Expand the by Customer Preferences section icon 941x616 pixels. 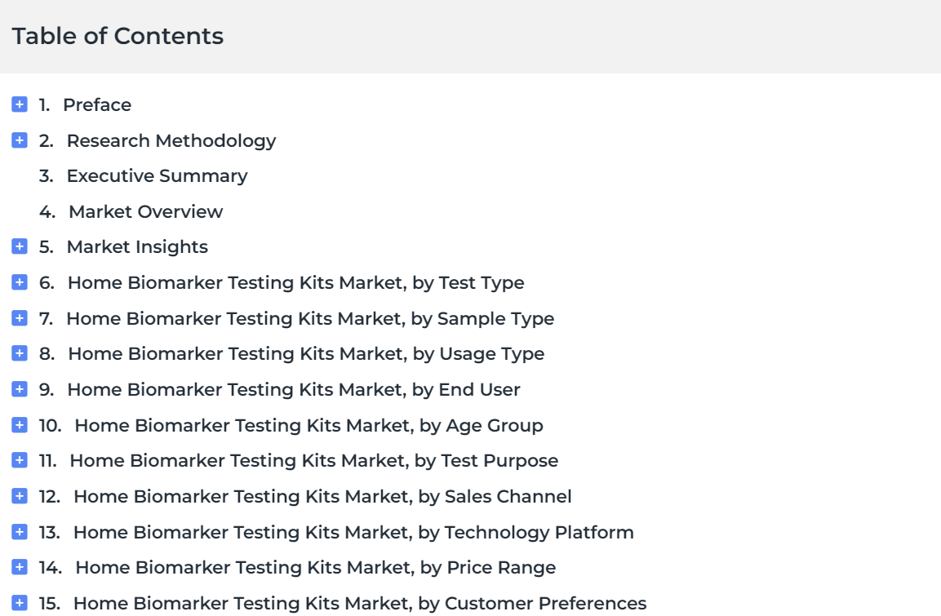pos(20,603)
